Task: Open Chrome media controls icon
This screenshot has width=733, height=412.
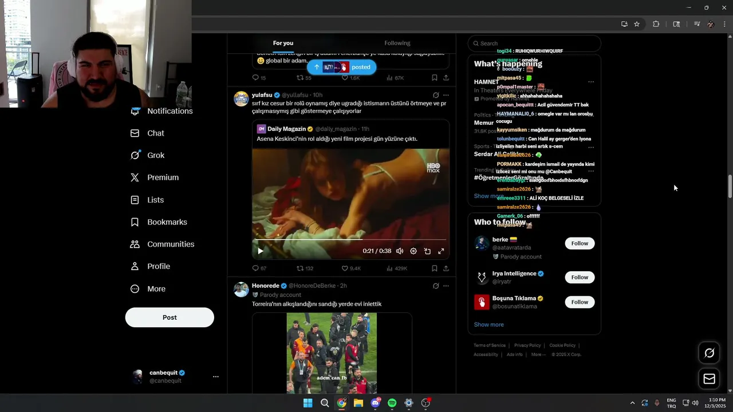Action: pyautogui.click(x=697, y=24)
